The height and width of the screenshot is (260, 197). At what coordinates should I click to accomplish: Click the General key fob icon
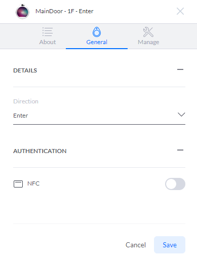(97, 32)
